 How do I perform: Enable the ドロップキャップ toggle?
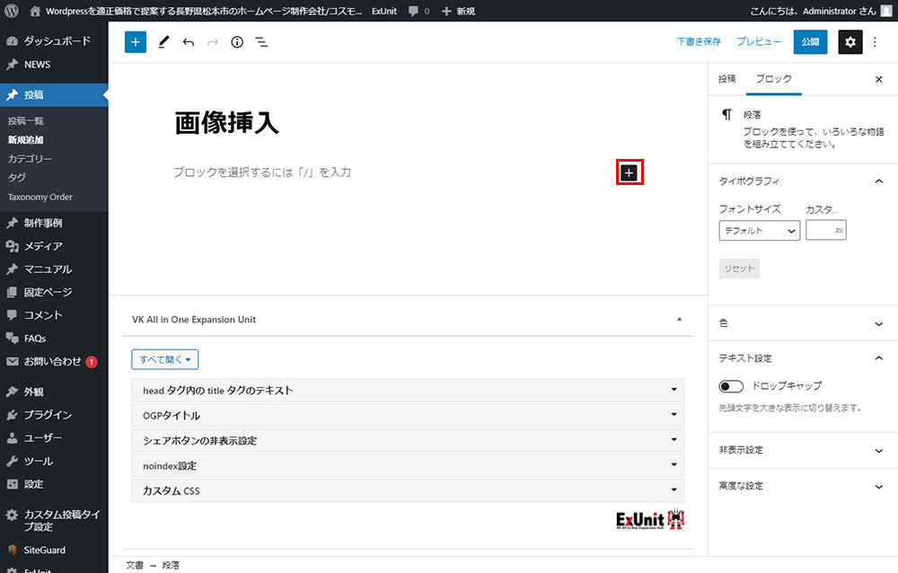[731, 386]
